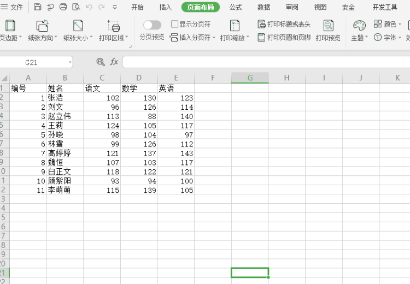This screenshot has height=284, width=410.
Task: Click the Undo arrow icon
Action: click(x=89, y=7)
